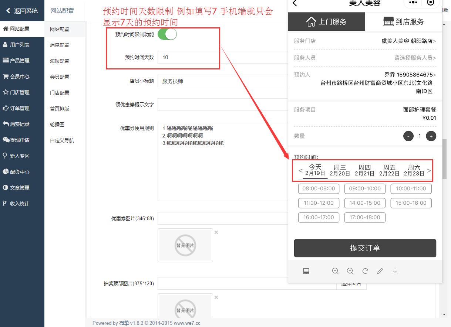The height and width of the screenshot is (327, 451).
Task: Show next dates with right chevron
Action: click(429, 171)
